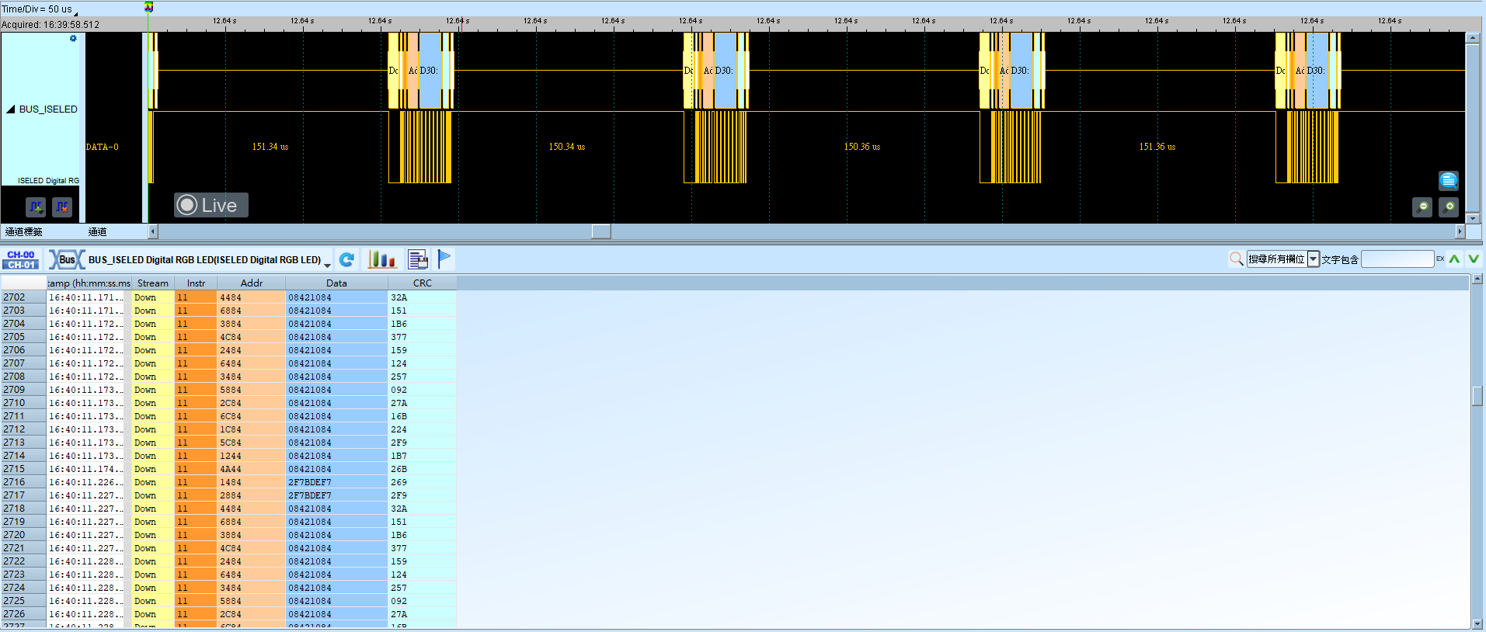
Task: Click the CH-00 CH-01 channel selector icon
Action: 21,259
